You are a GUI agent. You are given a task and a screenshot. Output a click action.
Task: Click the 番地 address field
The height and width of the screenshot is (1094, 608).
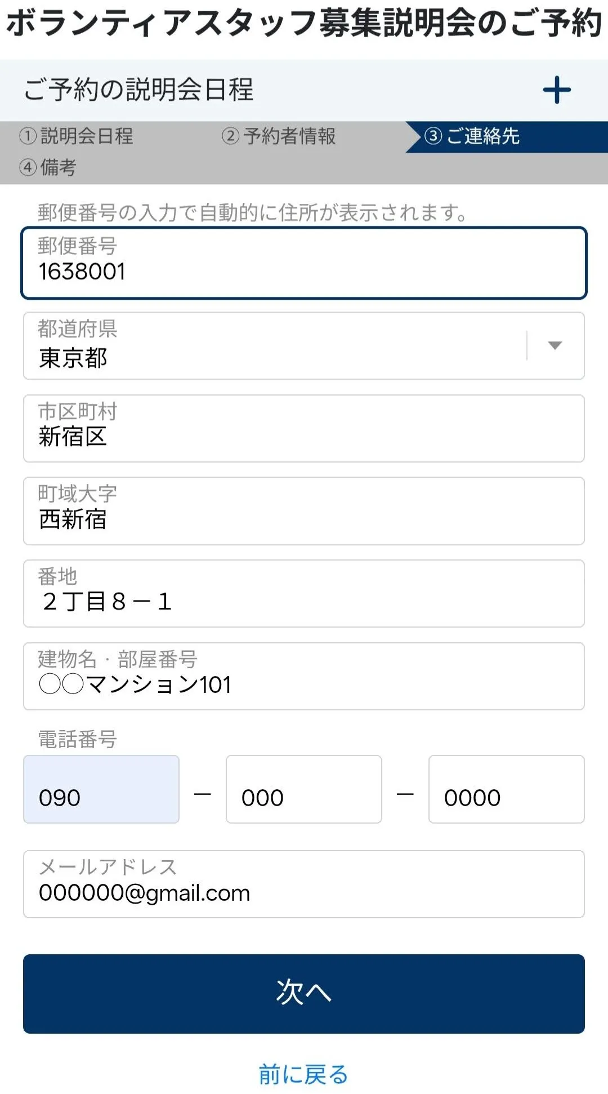pyautogui.click(x=304, y=593)
